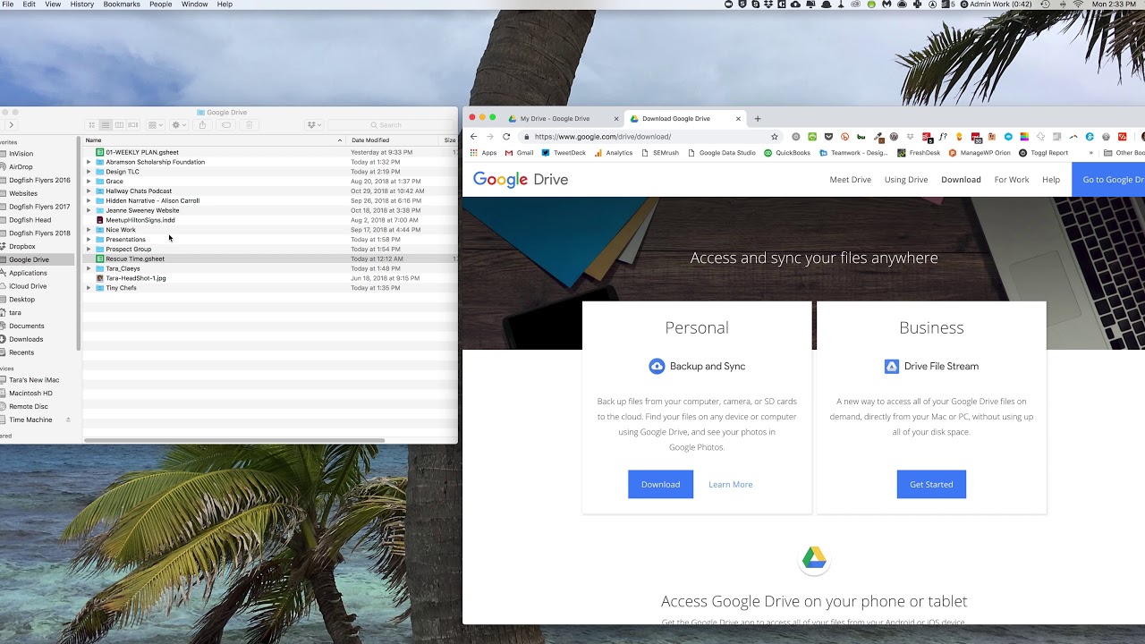Open Applications in Finder sidebar

pyautogui.click(x=28, y=273)
